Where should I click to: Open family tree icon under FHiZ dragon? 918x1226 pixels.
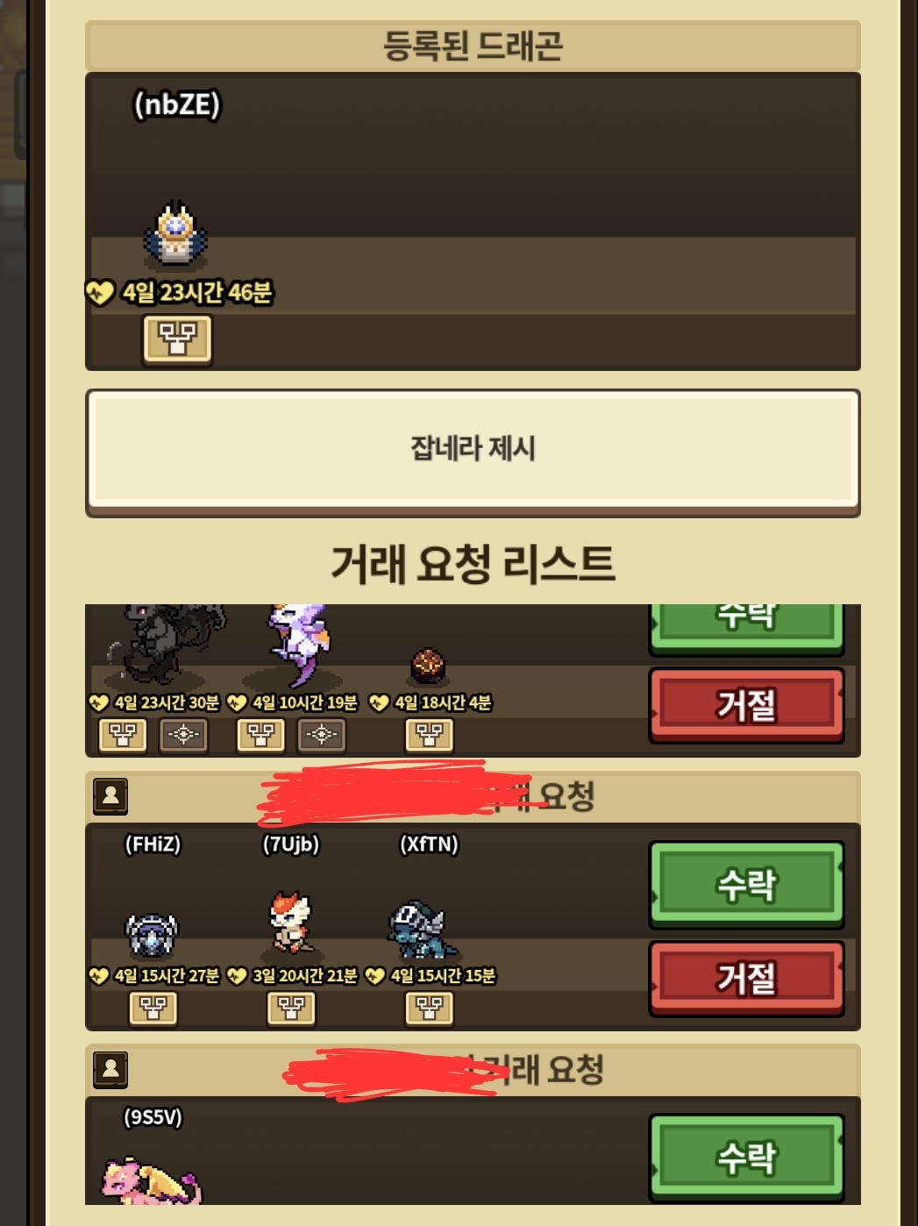[x=153, y=1009]
